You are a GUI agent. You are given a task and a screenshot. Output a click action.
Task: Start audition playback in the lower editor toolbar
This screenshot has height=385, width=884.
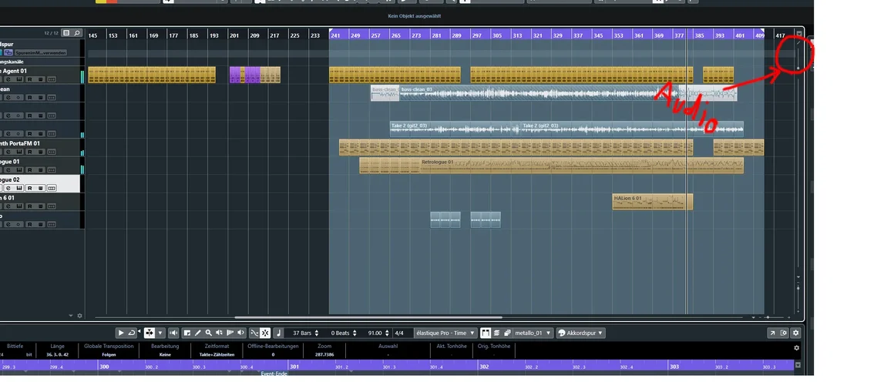(x=121, y=333)
